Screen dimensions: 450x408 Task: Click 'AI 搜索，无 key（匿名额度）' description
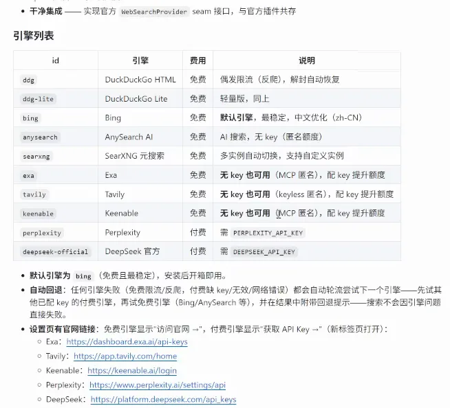point(271,137)
